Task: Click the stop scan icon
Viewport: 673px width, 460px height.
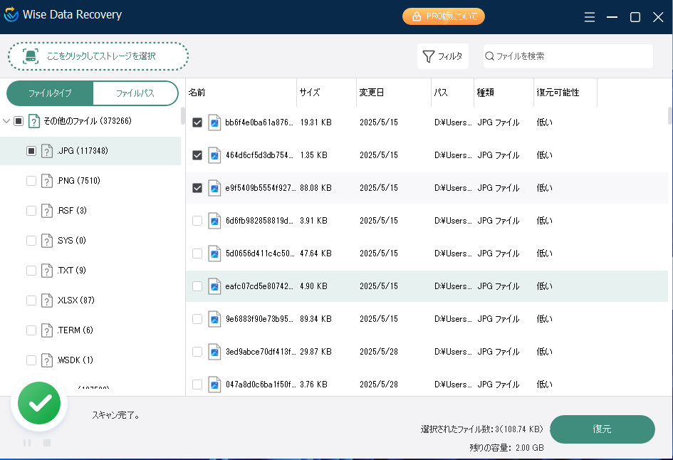Action: tap(47, 443)
